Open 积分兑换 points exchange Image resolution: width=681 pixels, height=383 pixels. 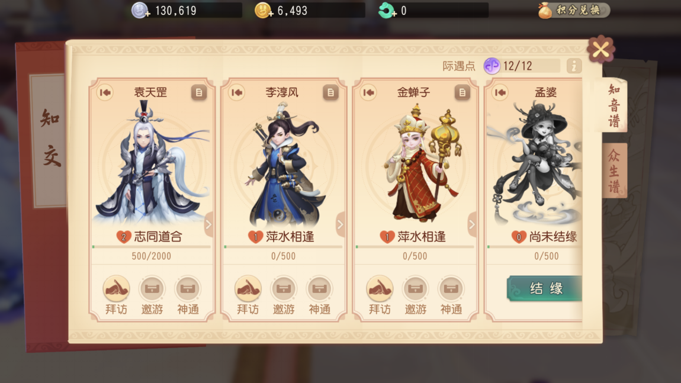574,11
